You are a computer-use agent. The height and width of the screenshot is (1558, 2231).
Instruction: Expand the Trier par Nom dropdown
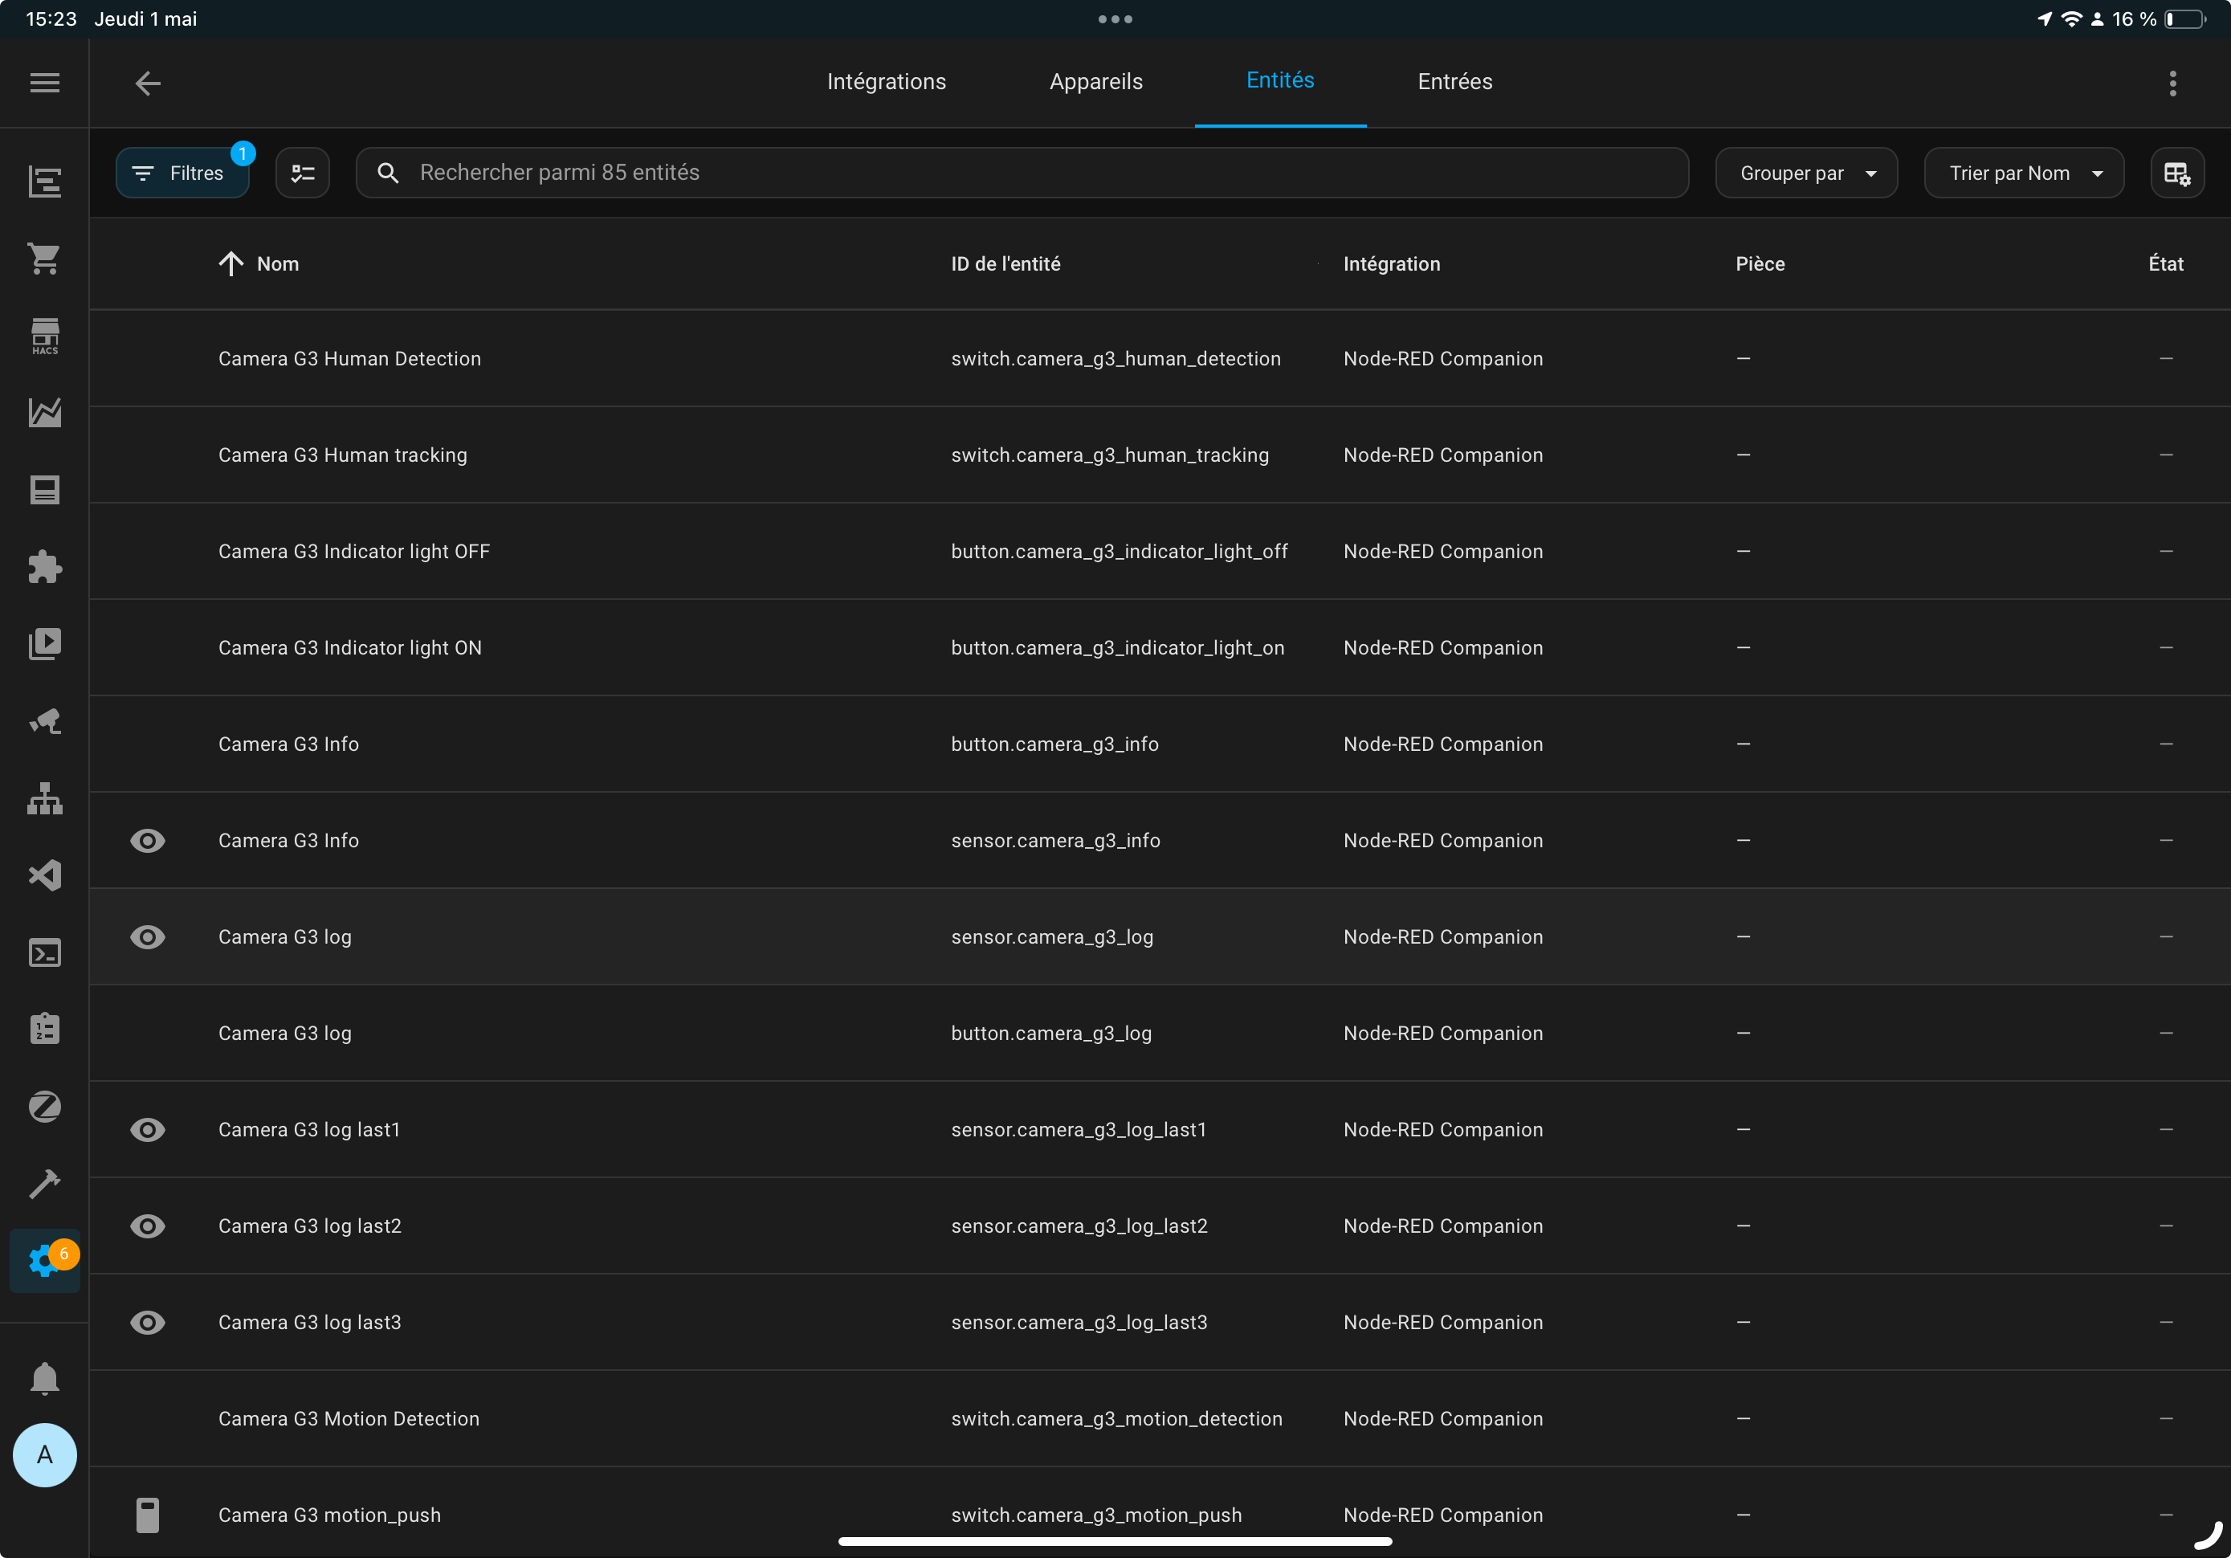click(2024, 173)
